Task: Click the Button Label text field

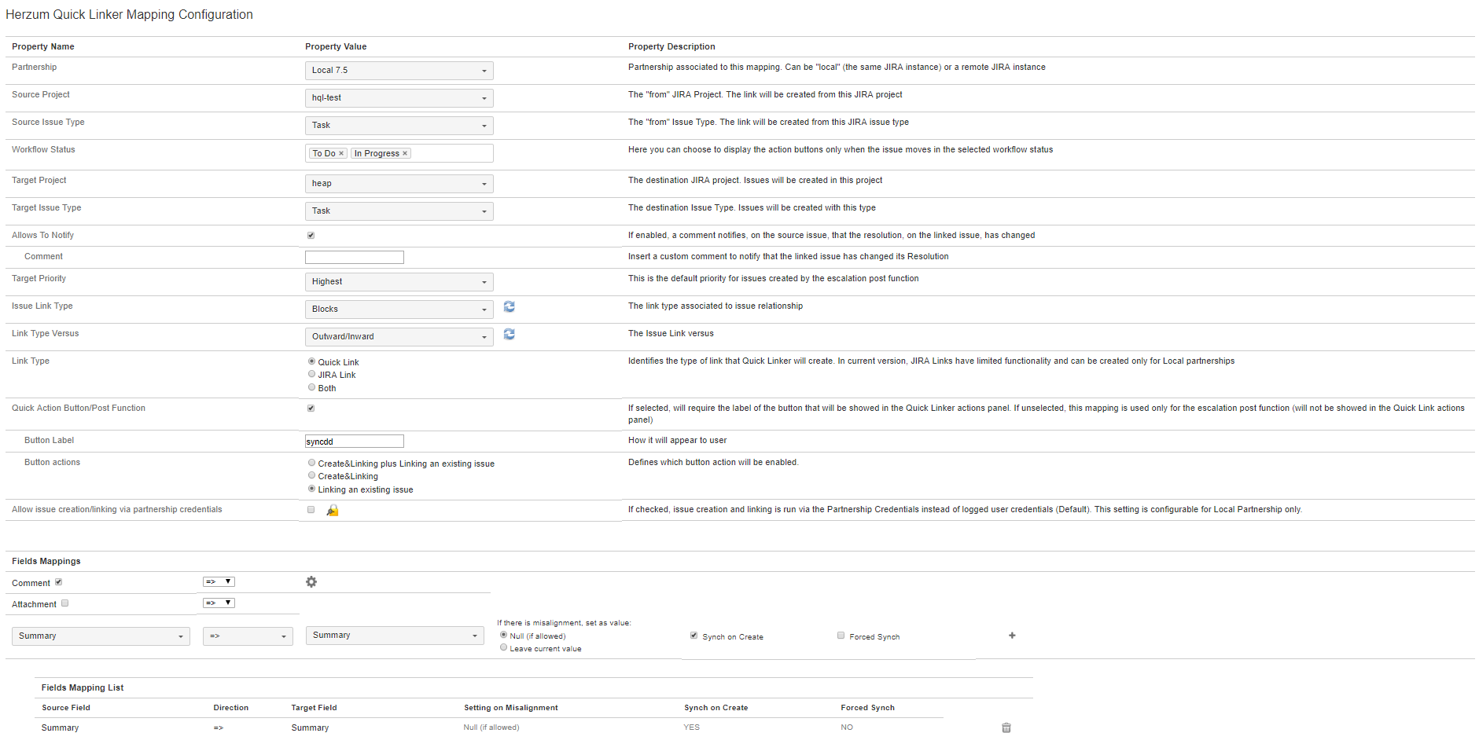Action: (355, 442)
